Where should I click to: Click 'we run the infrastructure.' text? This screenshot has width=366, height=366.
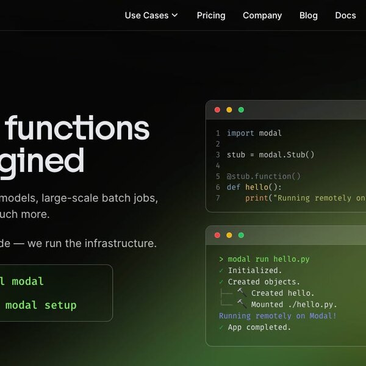[92, 243]
